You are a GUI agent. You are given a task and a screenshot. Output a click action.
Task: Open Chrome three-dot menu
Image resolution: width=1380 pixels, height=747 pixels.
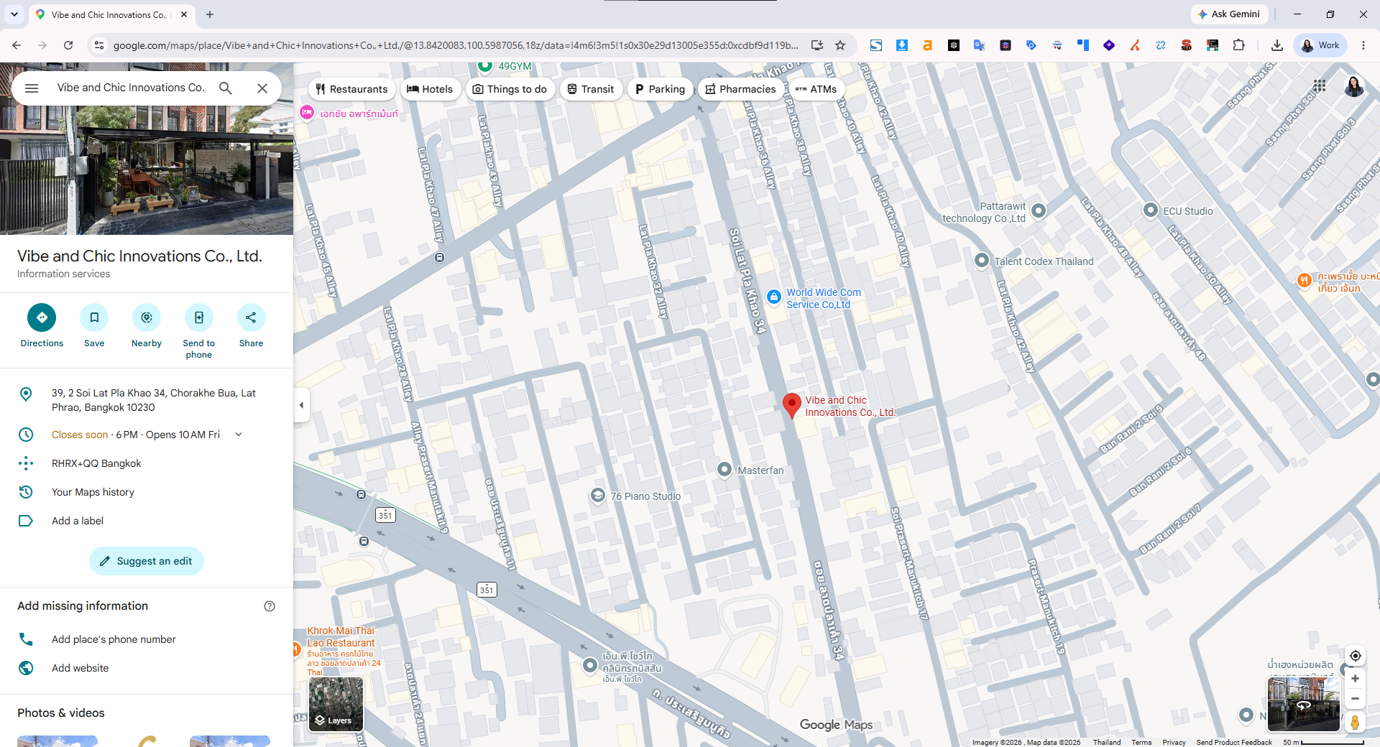click(x=1363, y=45)
